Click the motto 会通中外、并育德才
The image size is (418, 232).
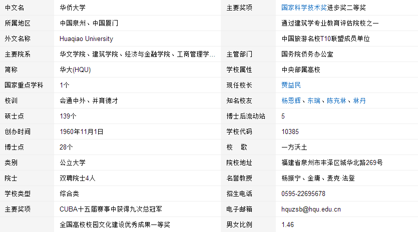coord(89,100)
